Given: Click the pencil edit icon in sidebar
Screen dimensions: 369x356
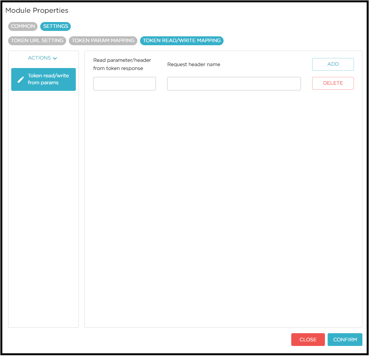Looking at the screenshot, I should (x=21, y=80).
